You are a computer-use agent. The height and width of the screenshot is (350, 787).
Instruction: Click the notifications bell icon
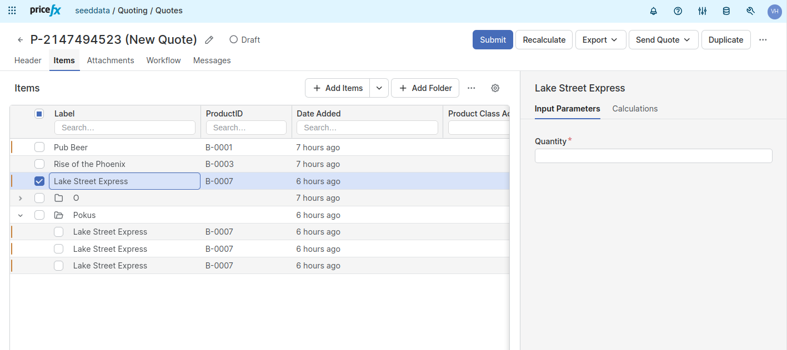click(653, 11)
